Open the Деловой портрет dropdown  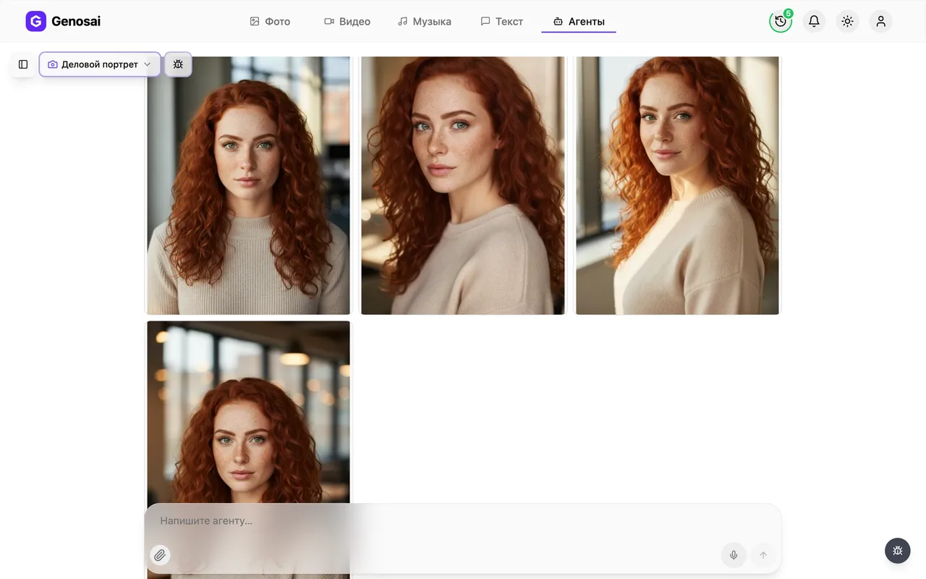click(x=100, y=64)
